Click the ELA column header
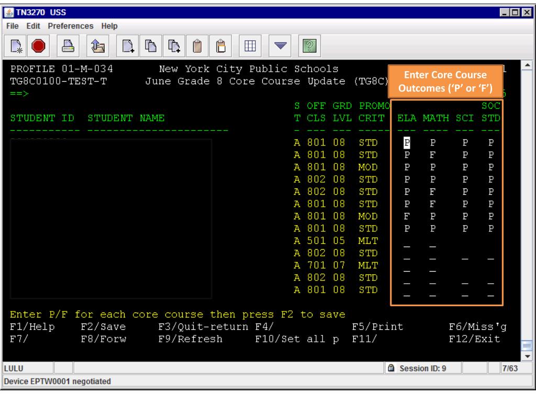 pos(407,118)
